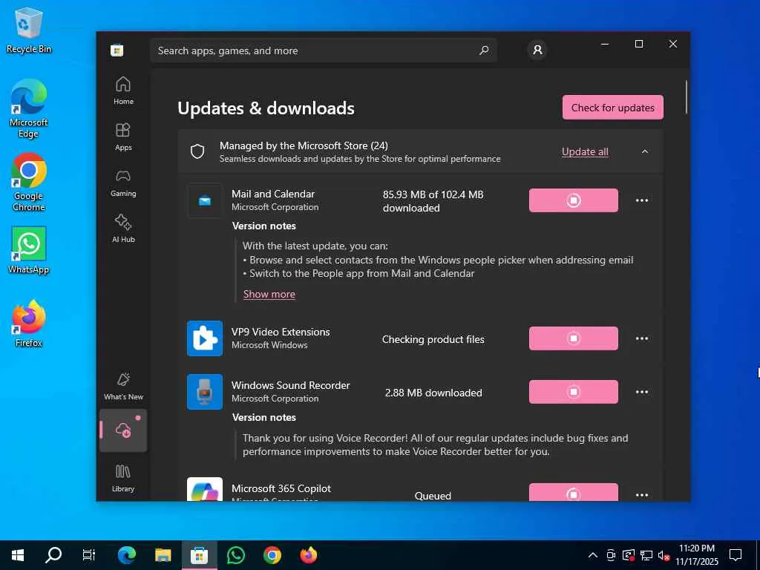Image resolution: width=760 pixels, height=570 pixels.
Task: Open Firefox from the taskbar
Action: [308, 555]
